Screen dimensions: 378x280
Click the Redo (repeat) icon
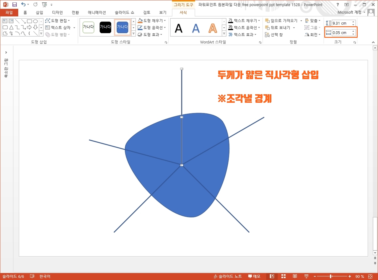(35, 5)
